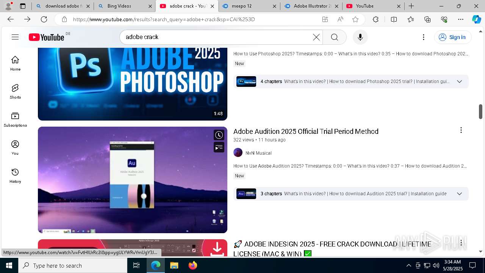Open options for InDesign crack video
This screenshot has width=485, height=273.
click(x=461, y=243)
